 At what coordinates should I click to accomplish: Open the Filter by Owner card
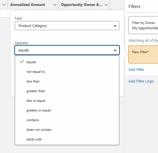click(143, 25)
